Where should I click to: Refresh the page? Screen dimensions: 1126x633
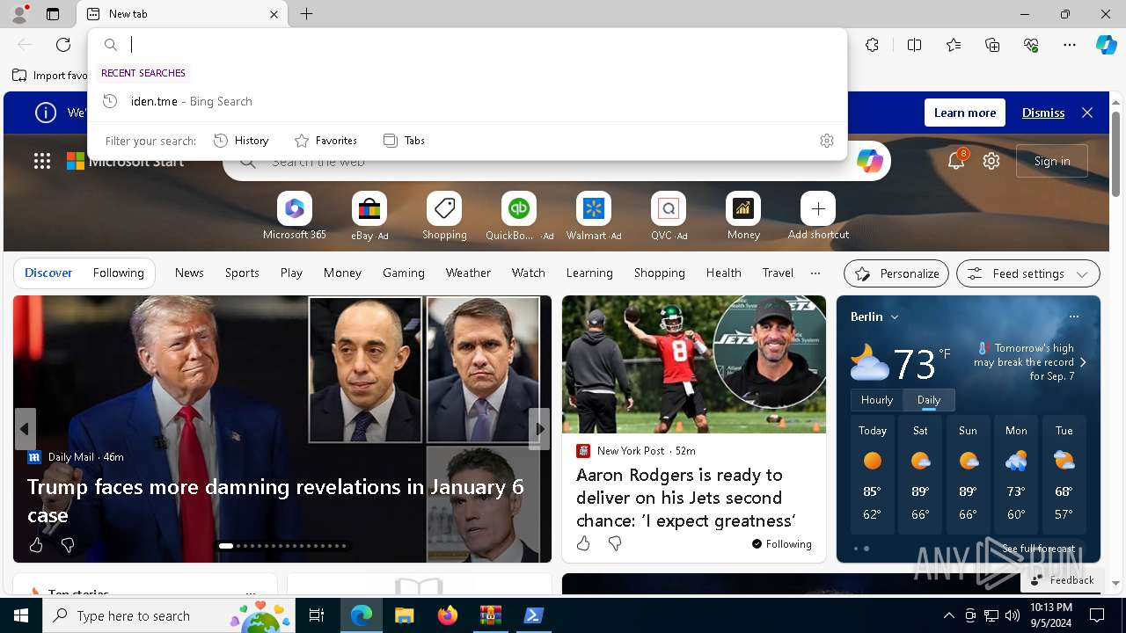coord(63,45)
